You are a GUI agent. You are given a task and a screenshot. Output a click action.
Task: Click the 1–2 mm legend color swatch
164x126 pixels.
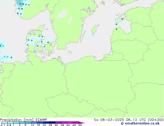click(16, 123)
